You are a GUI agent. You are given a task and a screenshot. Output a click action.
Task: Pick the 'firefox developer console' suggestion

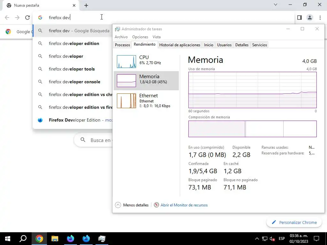pyautogui.click(x=73, y=82)
